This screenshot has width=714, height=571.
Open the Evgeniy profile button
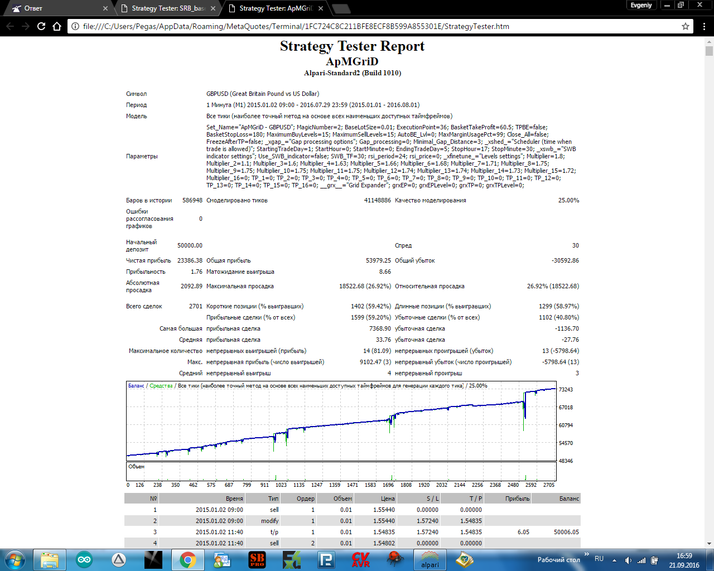pos(641,5)
